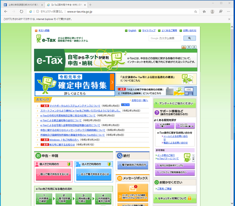Open browser settings ellipsis menu
235x206 pixels.
point(228,12)
